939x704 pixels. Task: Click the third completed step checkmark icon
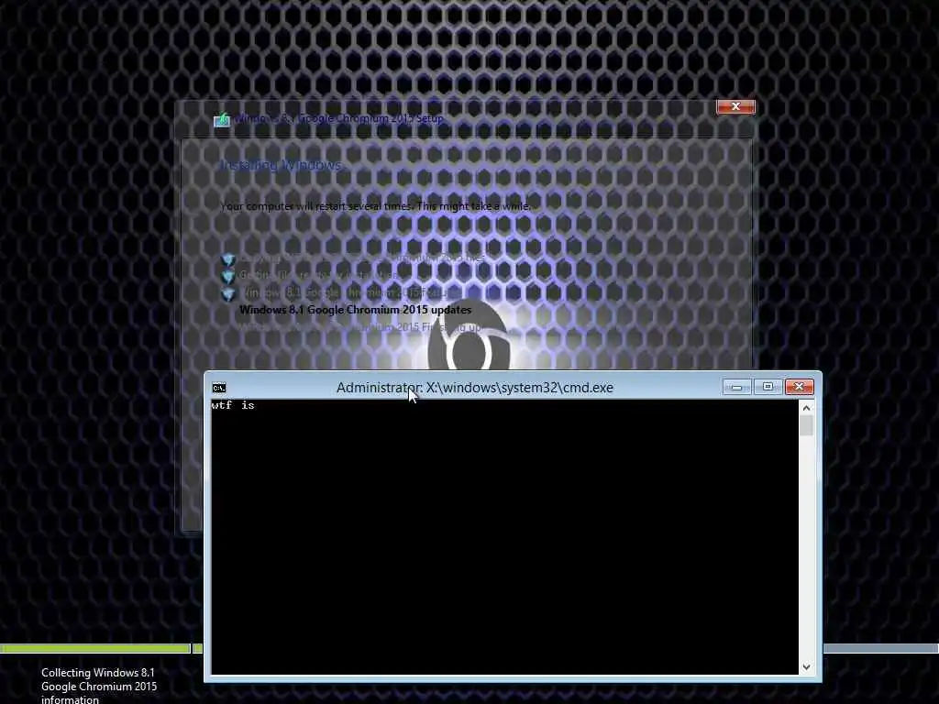(x=228, y=294)
